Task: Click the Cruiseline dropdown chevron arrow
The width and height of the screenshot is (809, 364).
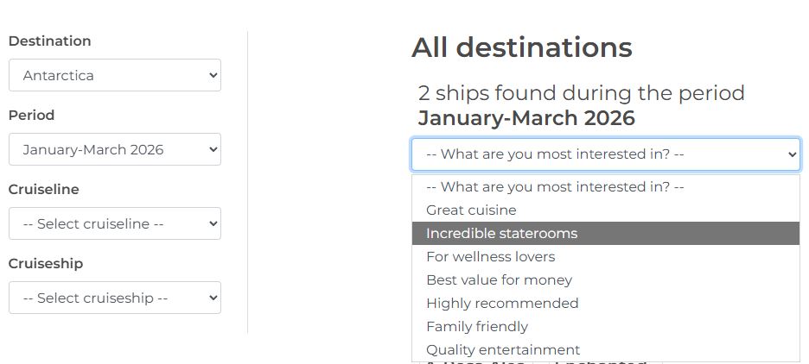Action: pos(213,223)
